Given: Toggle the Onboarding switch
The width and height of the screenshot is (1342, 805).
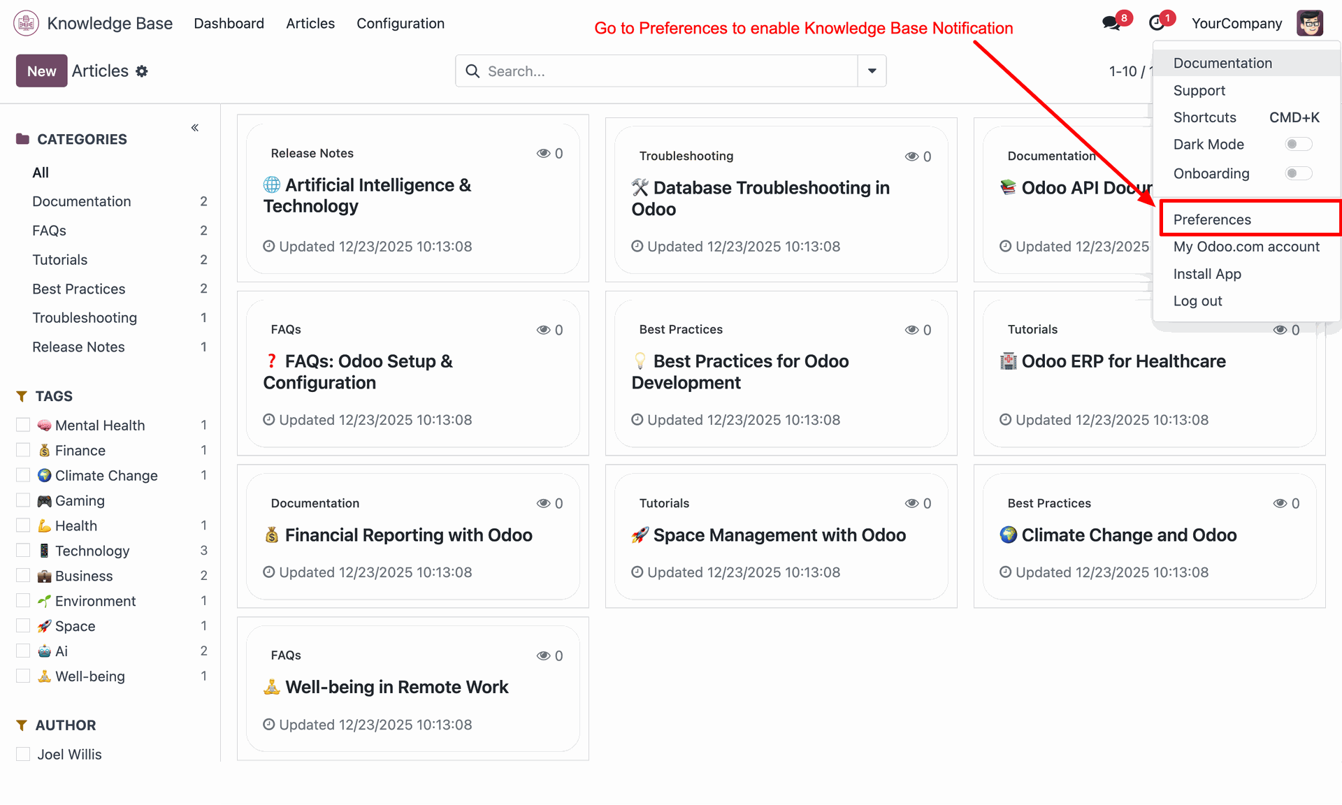Looking at the screenshot, I should 1298,173.
